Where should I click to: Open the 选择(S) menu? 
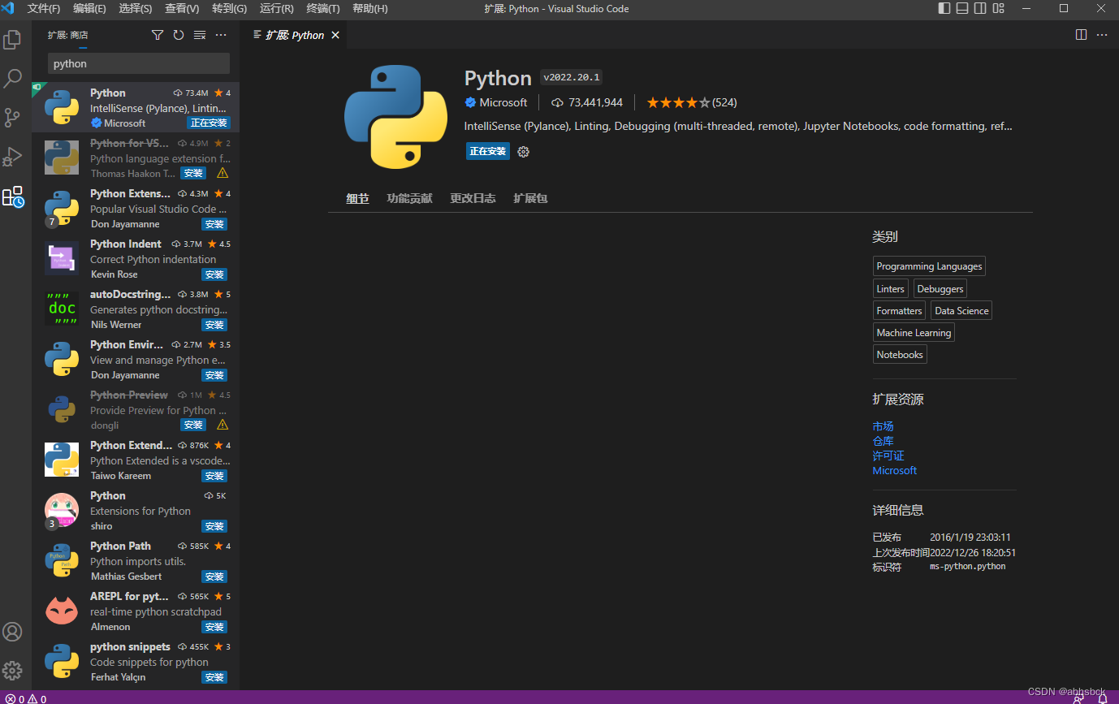[x=135, y=8]
